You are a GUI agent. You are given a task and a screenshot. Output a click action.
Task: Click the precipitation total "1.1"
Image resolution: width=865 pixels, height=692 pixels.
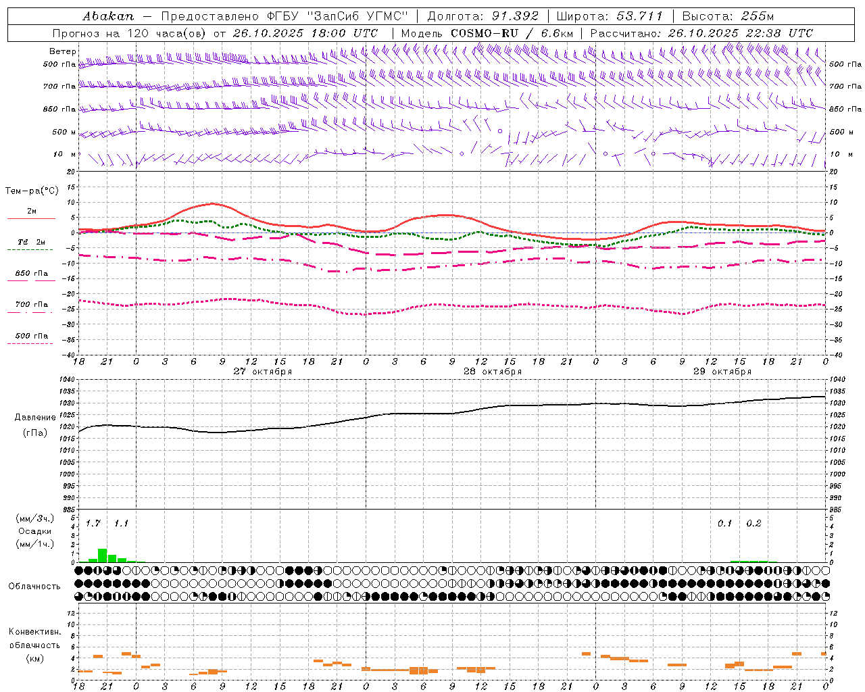tap(121, 524)
